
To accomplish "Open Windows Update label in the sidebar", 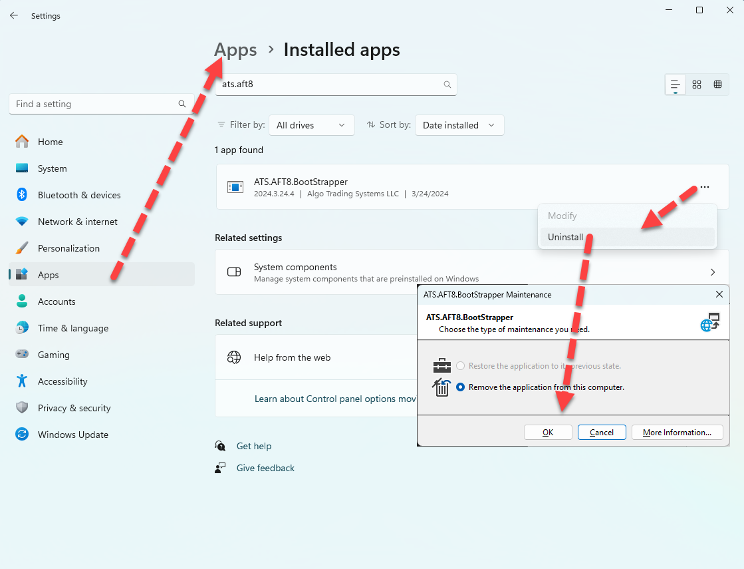I will tap(73, 435).
